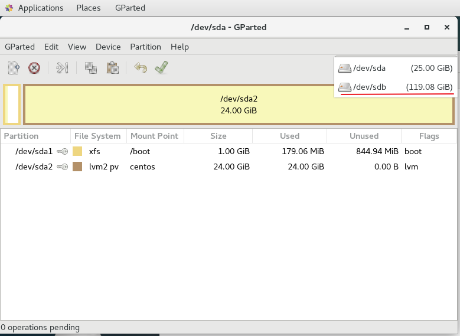The width and height of the screenshot is (460, 336).
Task: Sort by the Mount Point column header
Action: pyautogui.click(x=155, y=136)
